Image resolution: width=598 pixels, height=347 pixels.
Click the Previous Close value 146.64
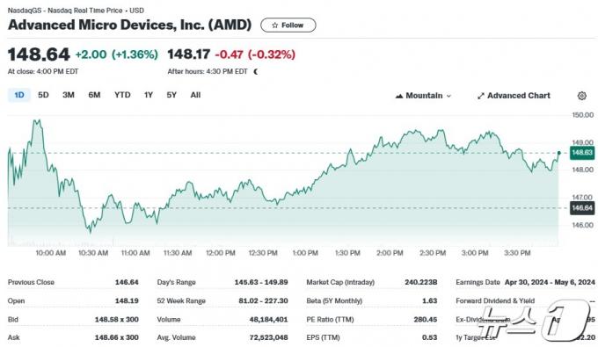click(127, 282)
